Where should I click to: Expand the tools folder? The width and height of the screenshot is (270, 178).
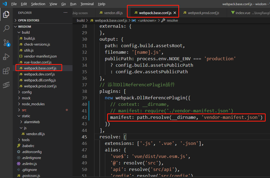(x=42, y=140)
